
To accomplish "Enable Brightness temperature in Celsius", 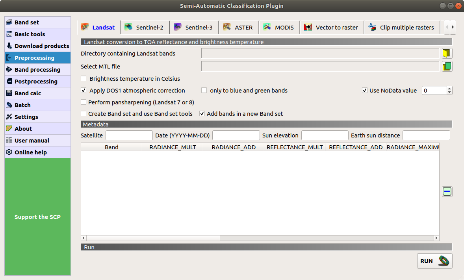I will [x=84, y=79].
